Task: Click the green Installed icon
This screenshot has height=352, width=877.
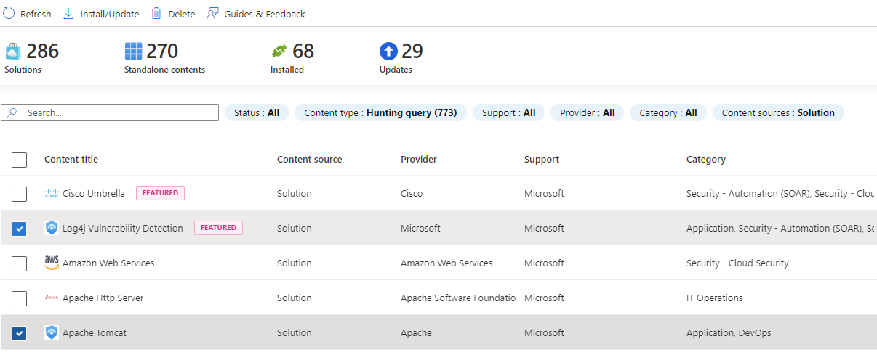Action: tap(279, 52)
